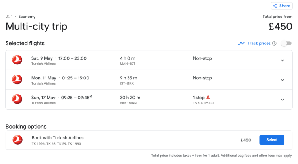The width and height of the screenshot is (298, 164).
Task: Expand the Mon, 11 May flight details
Action: pos(282,80)
